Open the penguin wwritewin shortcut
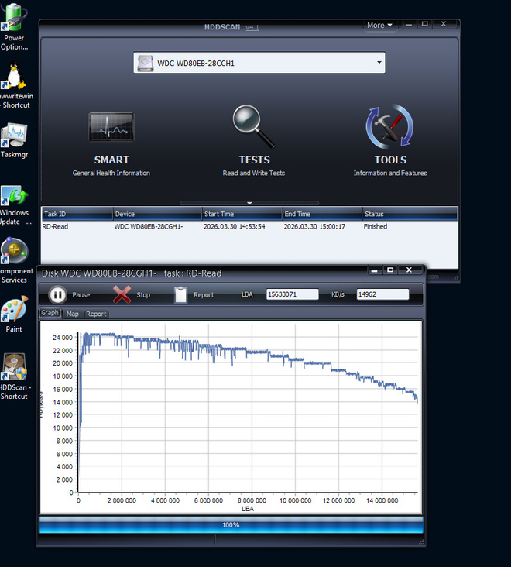Viewport: 511px width, 567px height. pos(15,86)
